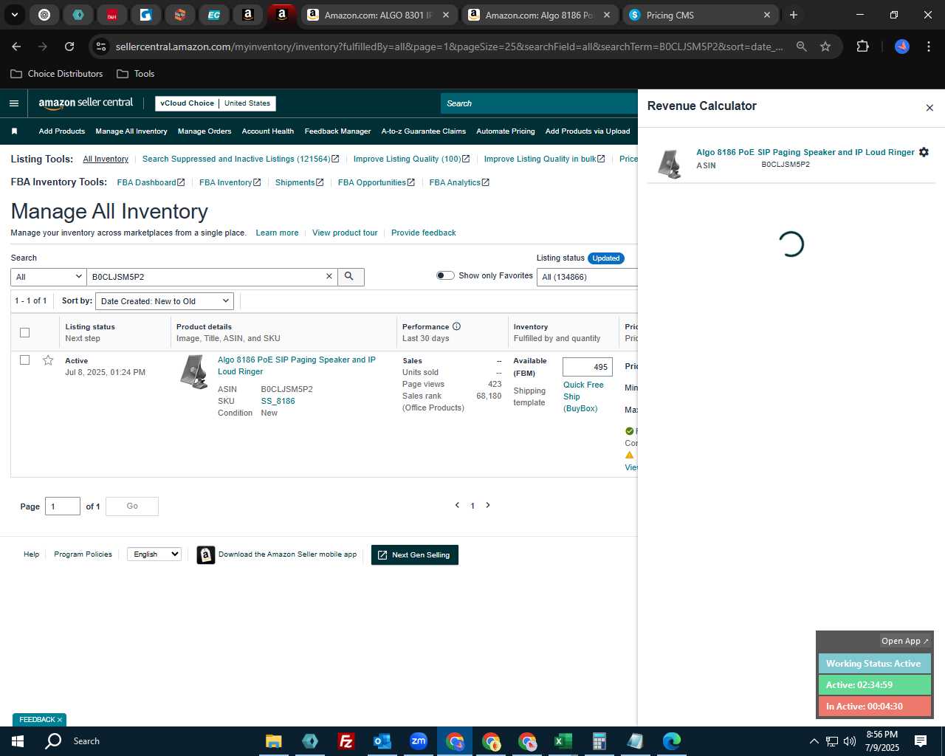Screen dimensions: 945x756
Task: Open the Seller Central hamburger menu
Action: coord(14,103)
